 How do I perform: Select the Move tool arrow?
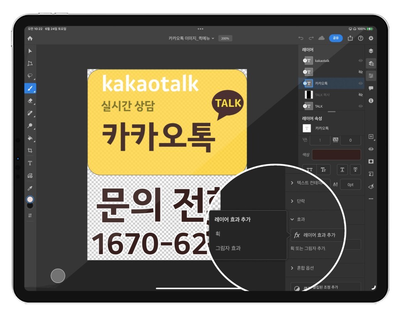point(30,51)
